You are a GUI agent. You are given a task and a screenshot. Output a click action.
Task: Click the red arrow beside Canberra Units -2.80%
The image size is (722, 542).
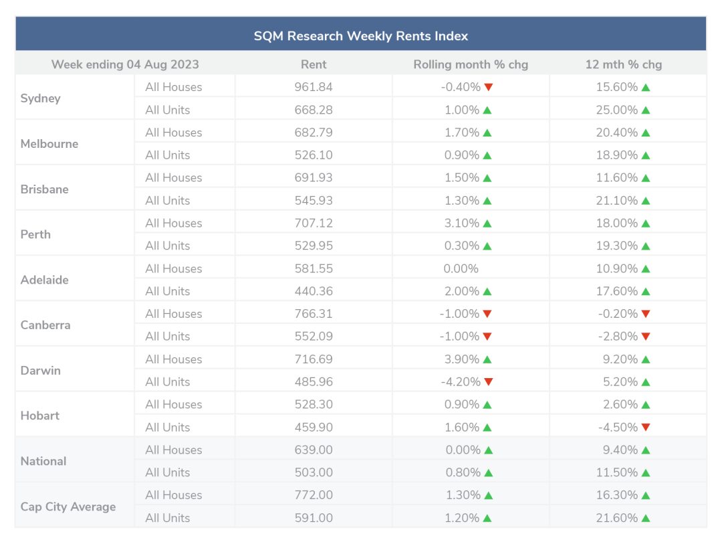click(x=646, y=337)
